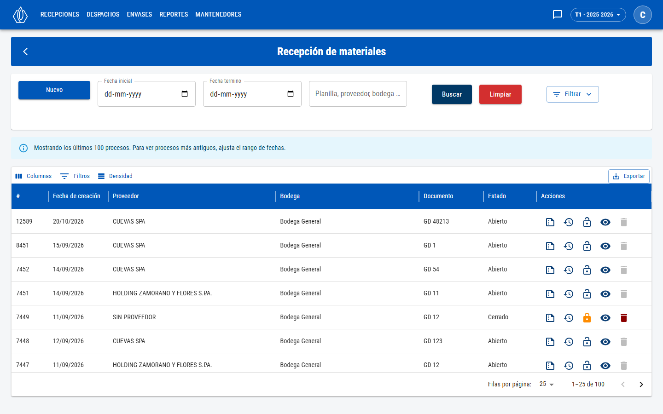Change rows per page from 25

[547, 384]
